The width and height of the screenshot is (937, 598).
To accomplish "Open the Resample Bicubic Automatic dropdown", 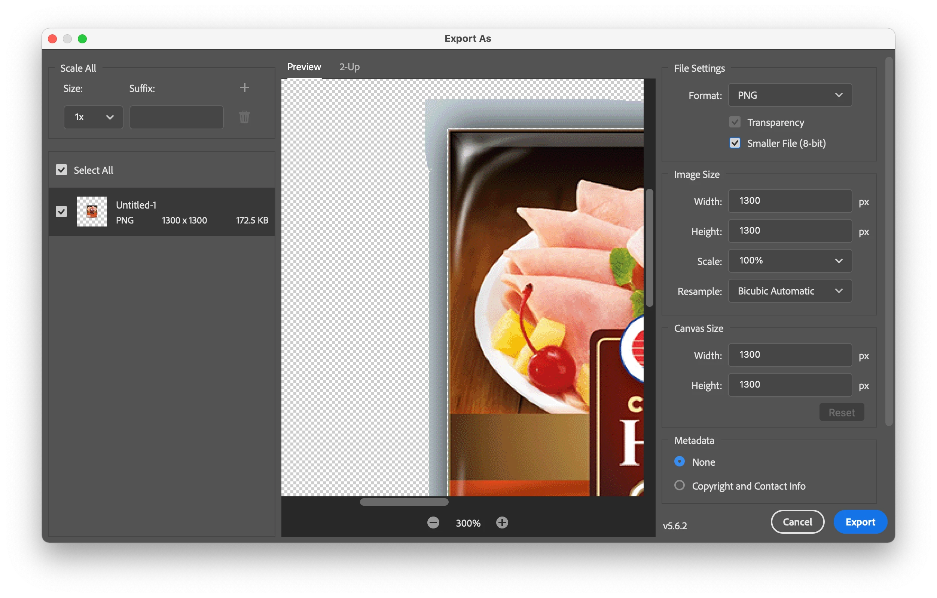I will tap(790, 291).
